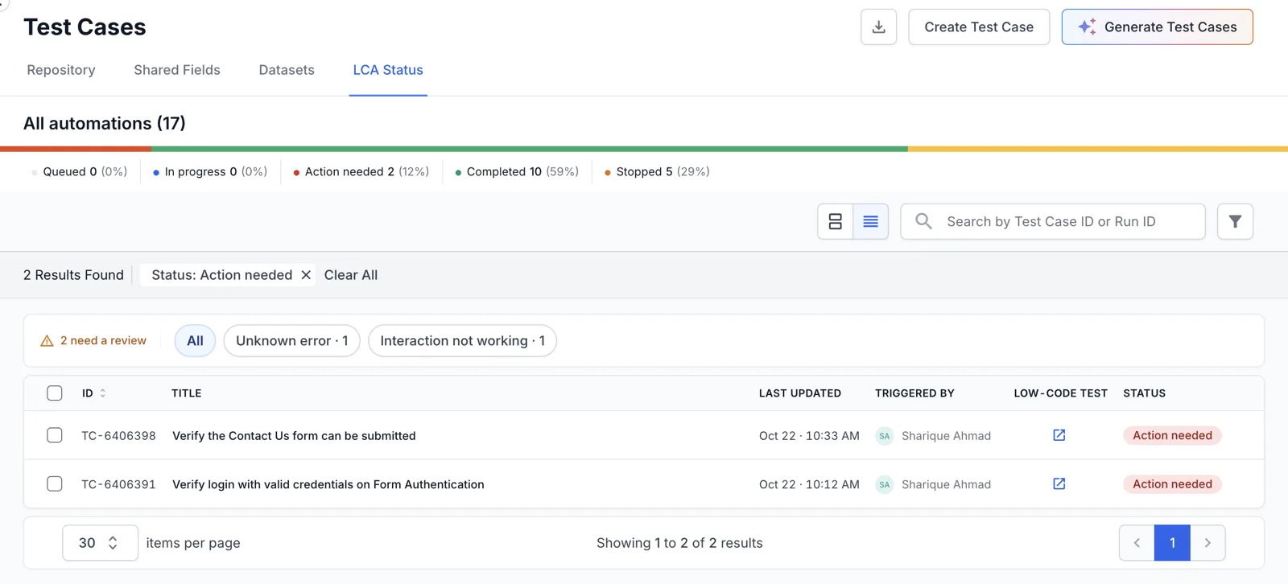Click Action needed status badge for TC-6406398
The image size is (1288, 584).
(1172, 435)
